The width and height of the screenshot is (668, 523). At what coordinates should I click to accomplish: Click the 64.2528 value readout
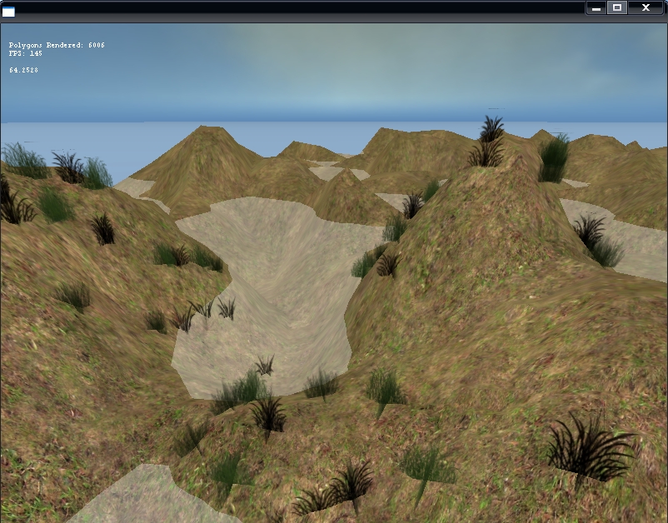(23, 70)
